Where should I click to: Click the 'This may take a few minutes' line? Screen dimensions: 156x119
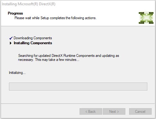57,60
